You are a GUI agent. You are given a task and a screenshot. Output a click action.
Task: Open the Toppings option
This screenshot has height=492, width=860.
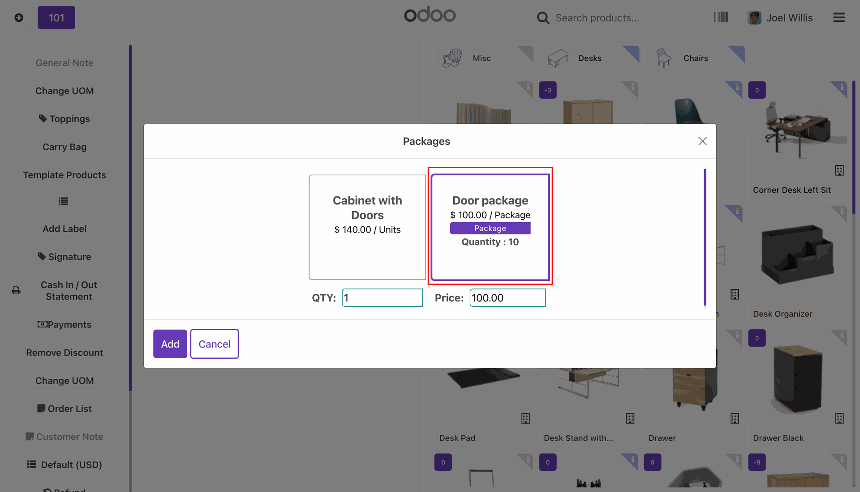point(64,119)
